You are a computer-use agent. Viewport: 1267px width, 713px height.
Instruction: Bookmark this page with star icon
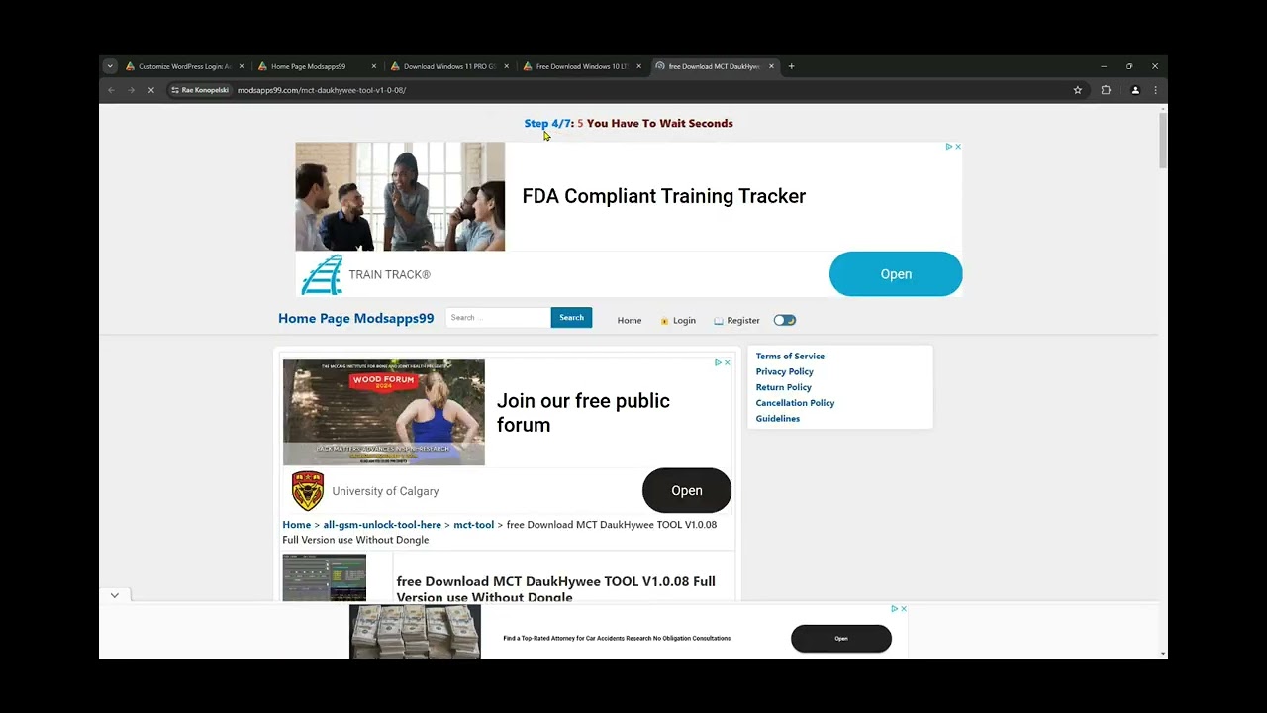pyautogui.click(x=1078, y=90)
